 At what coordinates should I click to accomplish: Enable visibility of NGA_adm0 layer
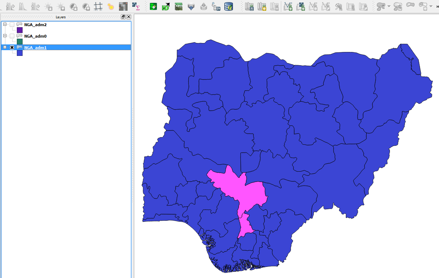coord(11,36)
